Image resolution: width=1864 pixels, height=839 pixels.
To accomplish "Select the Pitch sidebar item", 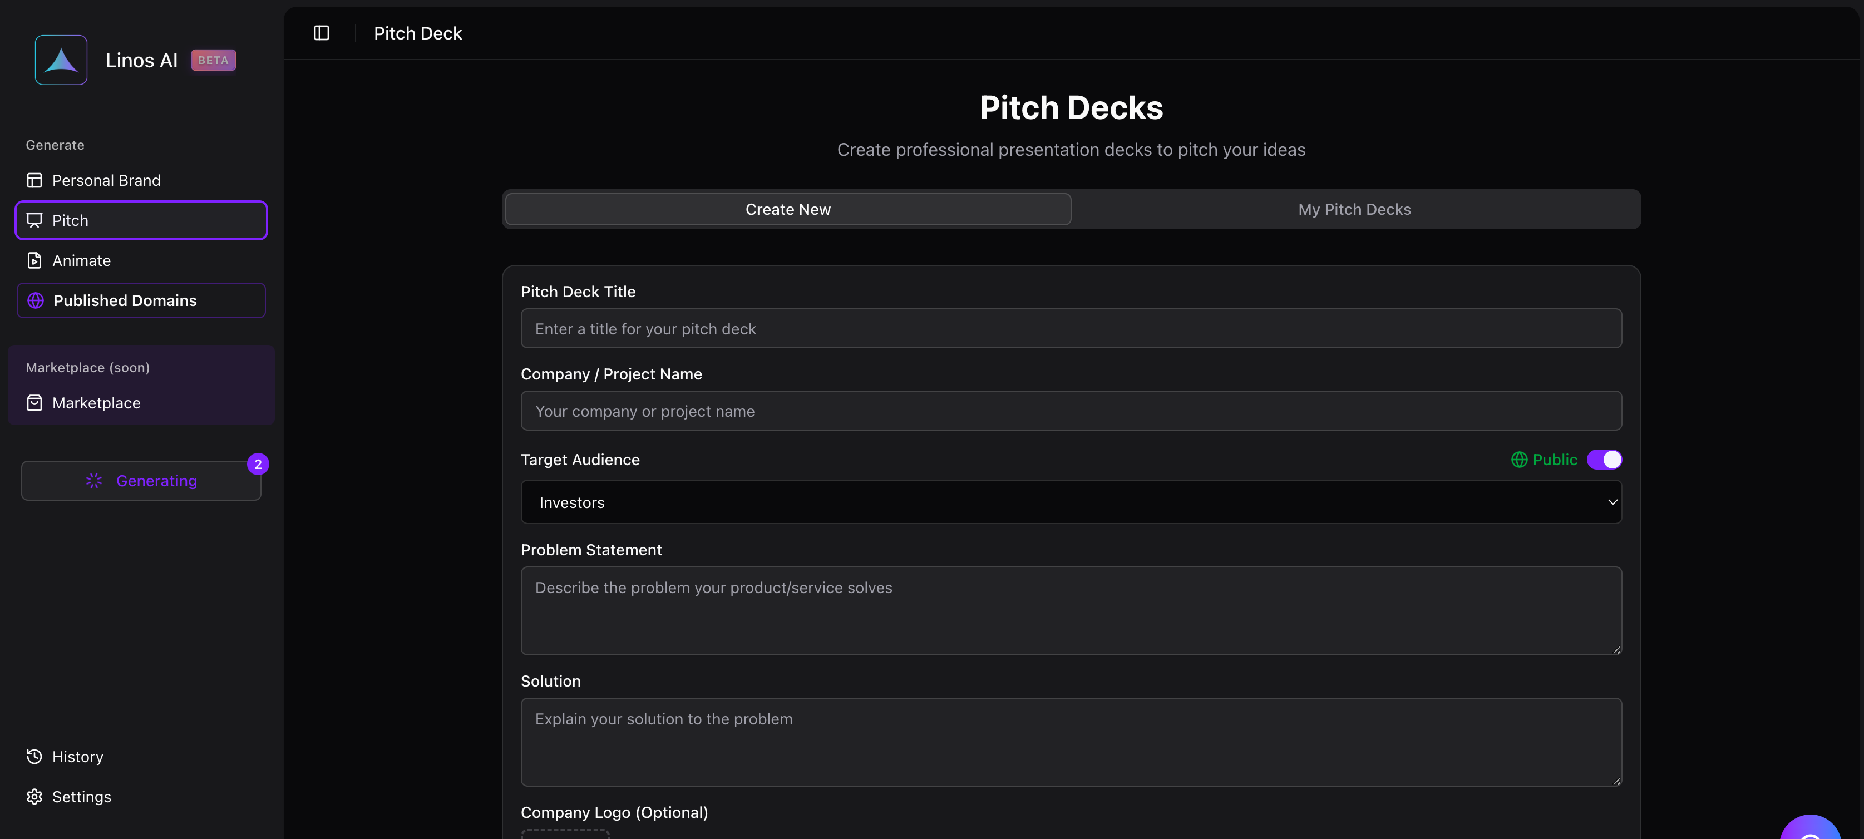I will (x=141, y=220).
